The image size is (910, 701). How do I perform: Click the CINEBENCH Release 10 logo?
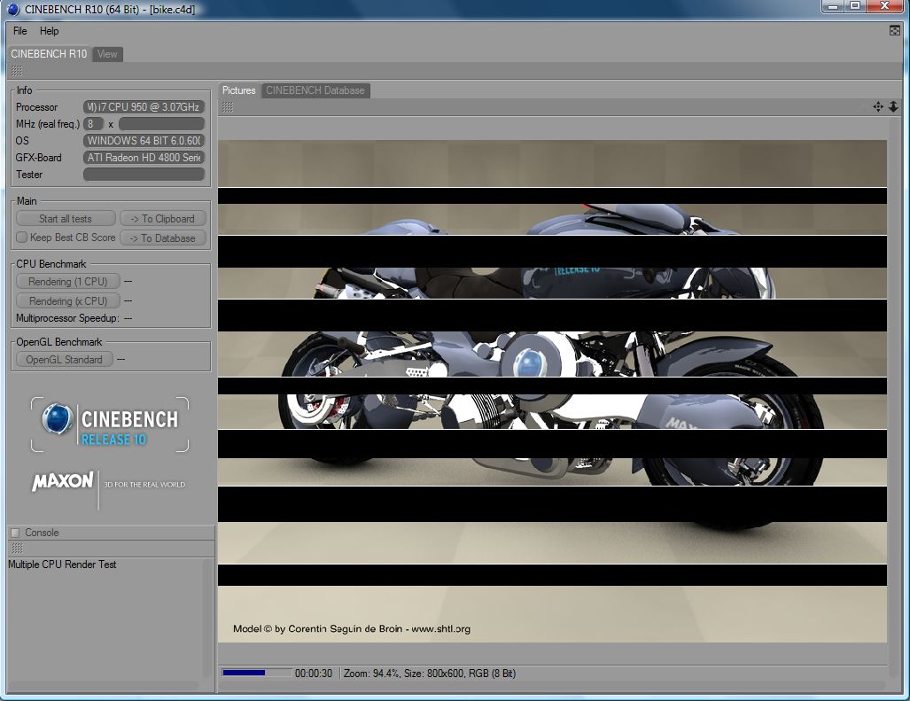tap(111, 424)
